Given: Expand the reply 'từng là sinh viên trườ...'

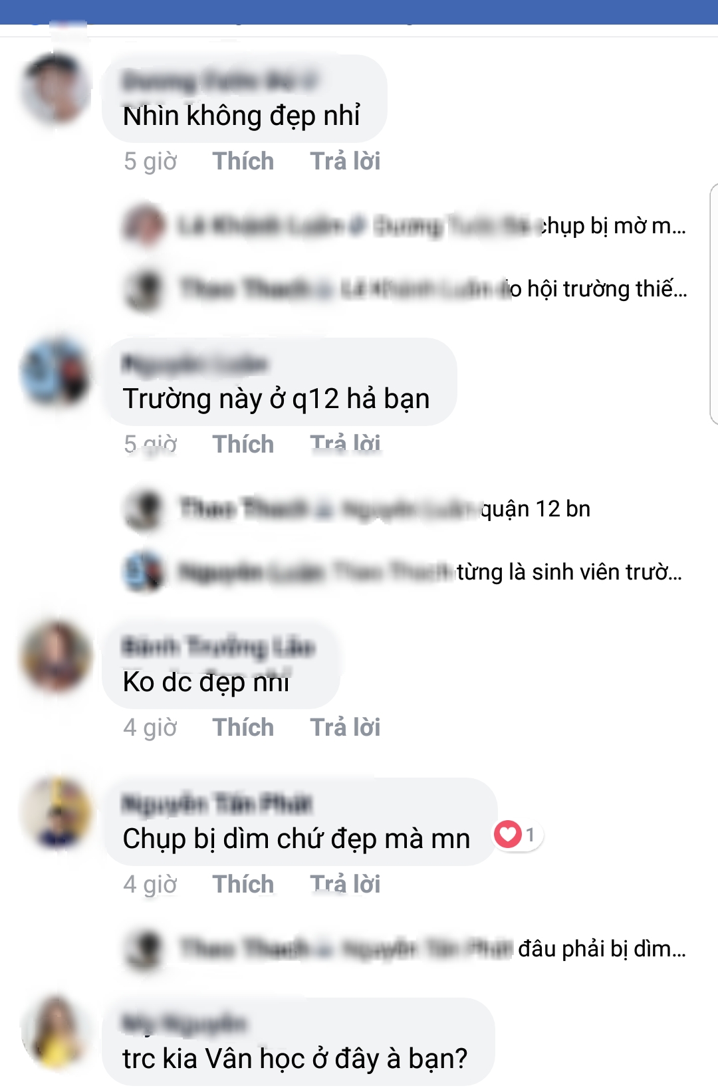Looking at the screenshot, I should (x=404, y=572).
